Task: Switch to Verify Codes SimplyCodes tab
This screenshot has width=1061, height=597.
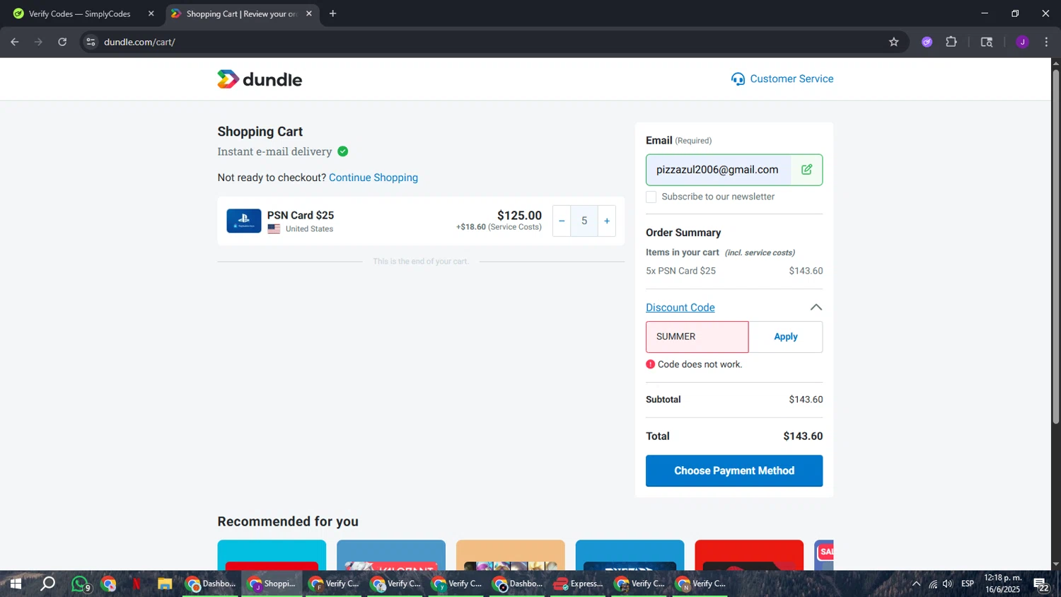Action: (x=80, y=13)
